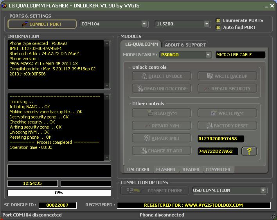This screenshot has height=220, width=277.
Task: Click the WRITE BACKUP icon
Action: point(210,76)
